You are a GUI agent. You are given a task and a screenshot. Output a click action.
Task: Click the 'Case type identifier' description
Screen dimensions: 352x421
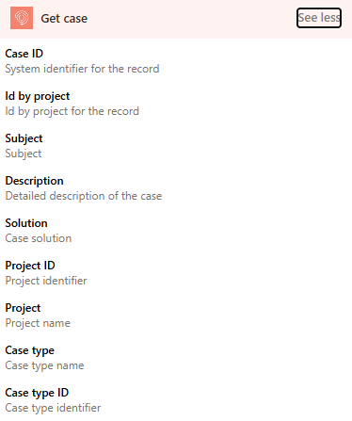[53, 408]
